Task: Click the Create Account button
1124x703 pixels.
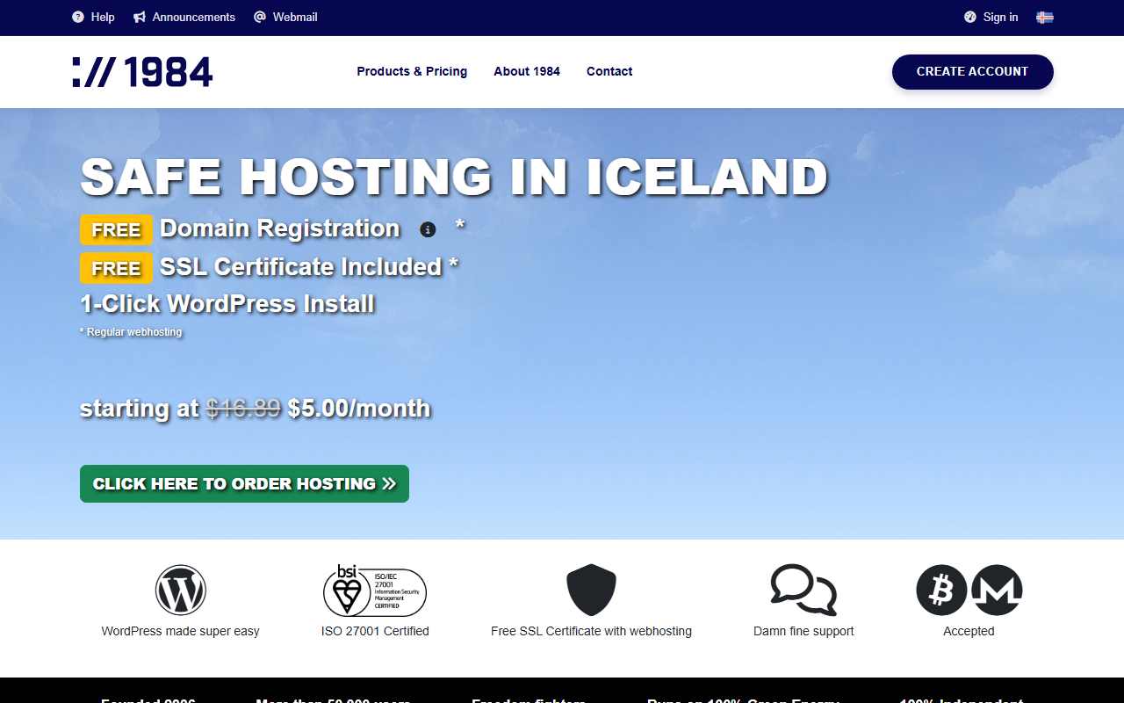Action: point(973,72)
